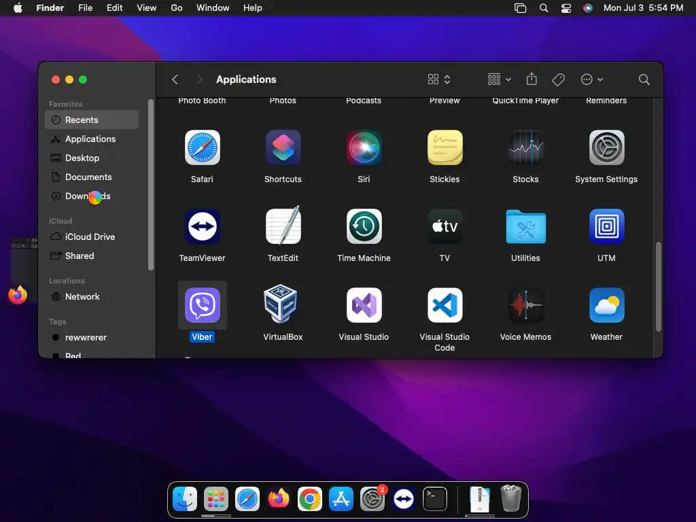Open Control Center in menu bar
696x522 pixels.
[x=566, y=8]
